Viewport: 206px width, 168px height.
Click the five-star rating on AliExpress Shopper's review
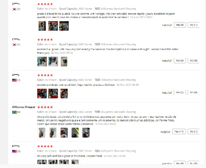tap(45, 107)
